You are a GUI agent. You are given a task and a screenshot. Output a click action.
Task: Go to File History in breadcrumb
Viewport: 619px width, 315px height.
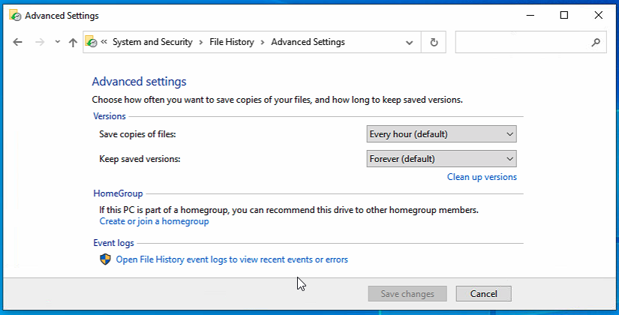click(x=231, y=43)
